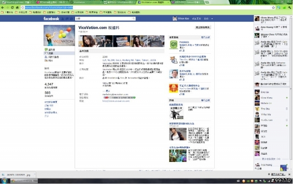Reload the page with the refresh icon
This screenshot has height=184, width=293.
point(12,7)
